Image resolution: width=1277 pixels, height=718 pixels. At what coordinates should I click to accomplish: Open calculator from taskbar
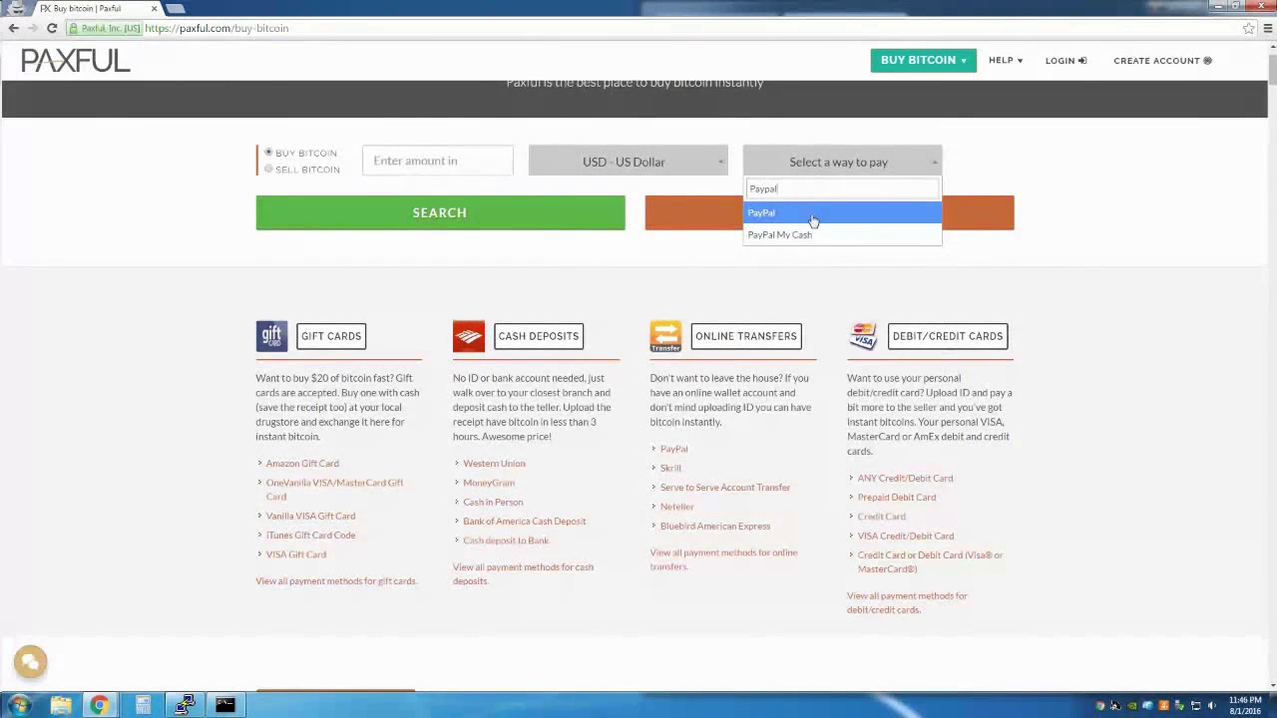click(143, 706)
